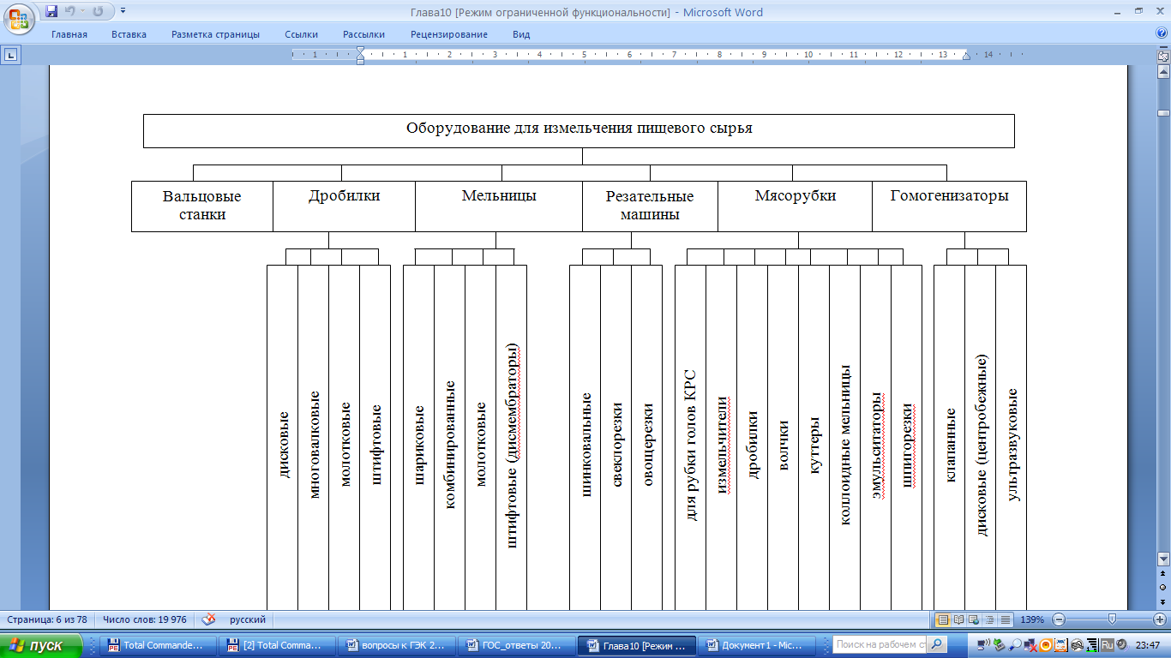The image size is (1171, 658).
Task: Click the spelling check icon in status bar
Action: click(209, 619)
